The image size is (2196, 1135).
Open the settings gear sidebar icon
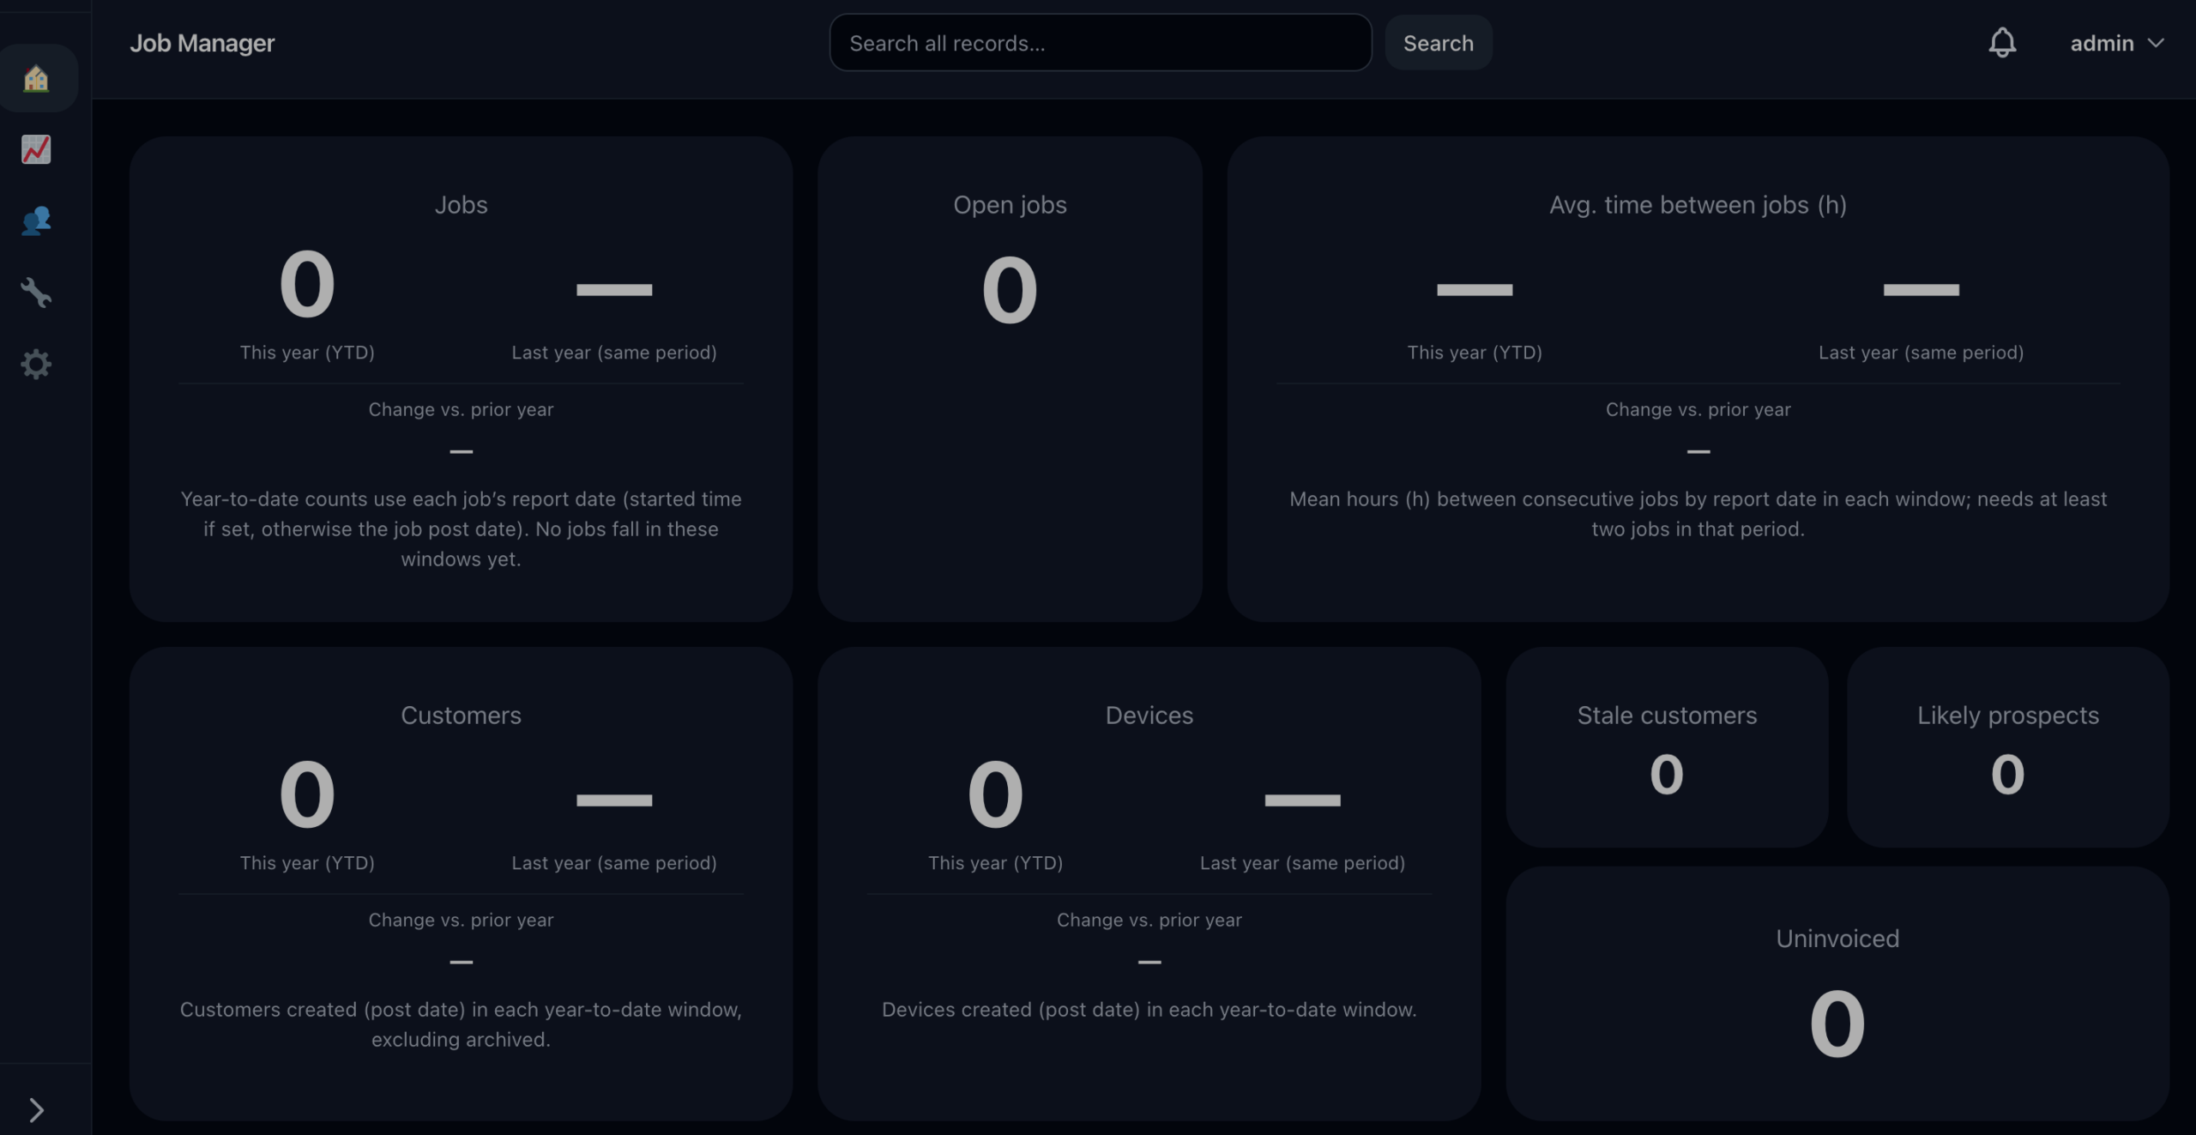tap(36, 365)
